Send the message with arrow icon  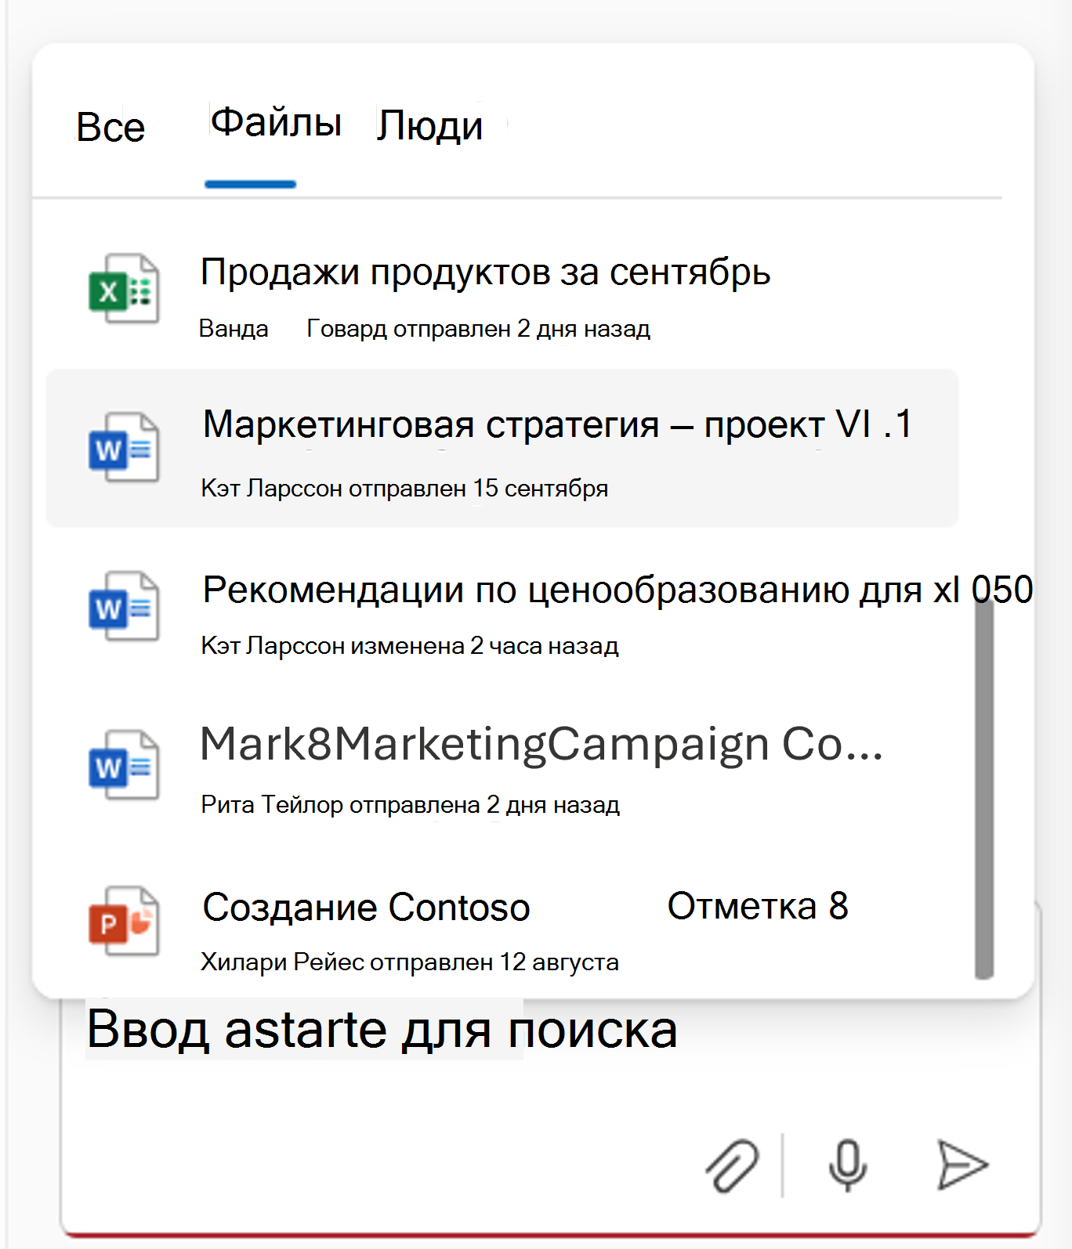coord(962,1165)
